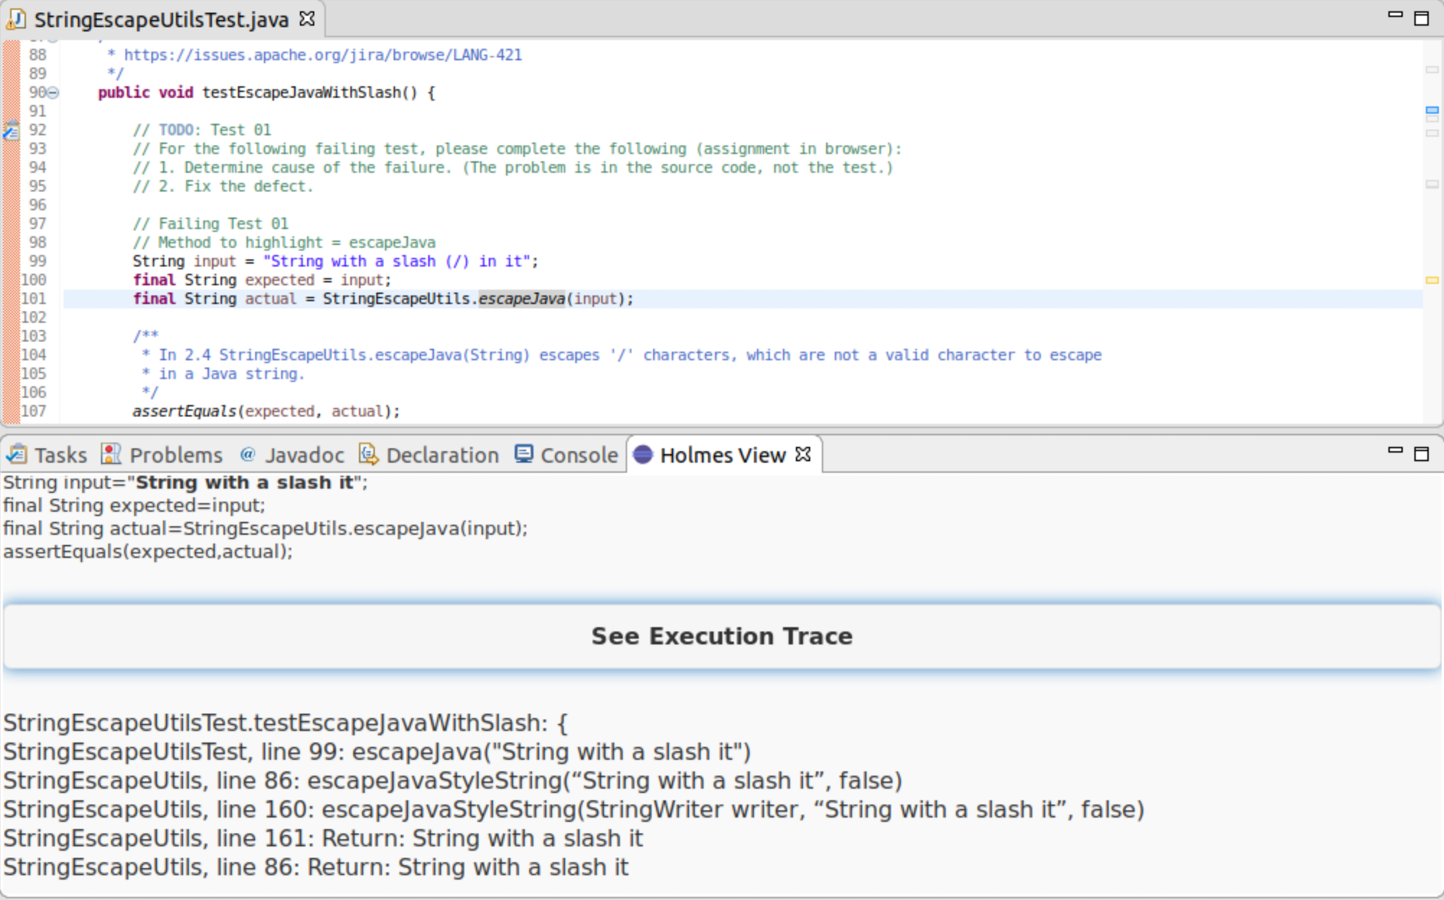Collapse the testEscapeJavaWithSlash method at line 90
Screen dimensions: 1444x900
coord(53,93)
